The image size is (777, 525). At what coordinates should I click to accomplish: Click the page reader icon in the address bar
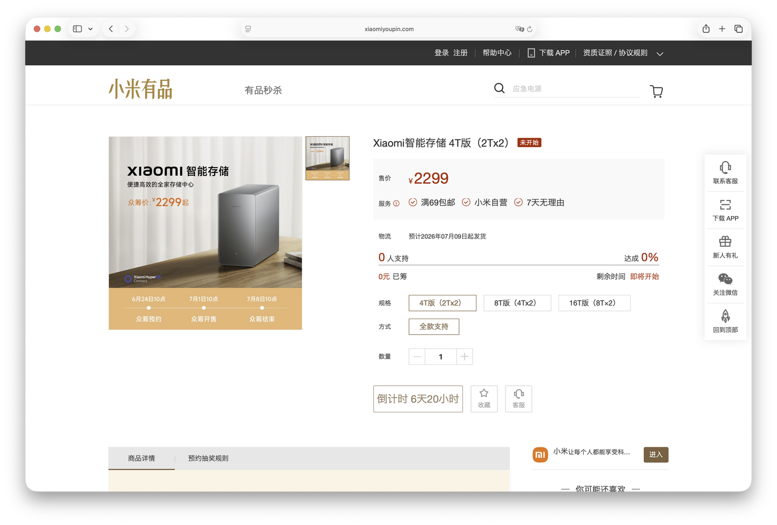click(248, 29)
